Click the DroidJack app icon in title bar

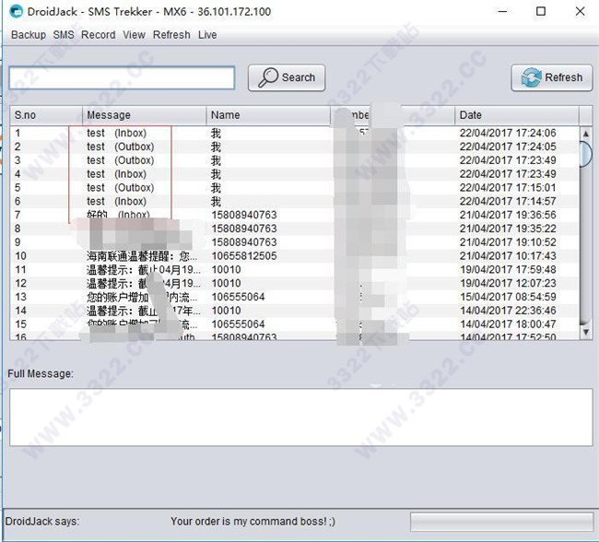pos(17,11)
